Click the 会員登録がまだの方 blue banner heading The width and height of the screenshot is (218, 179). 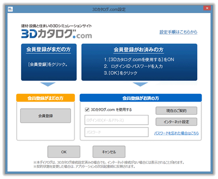click(49, 50)
